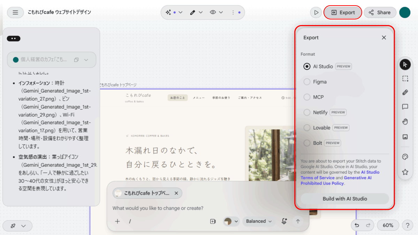This screenshot has height=235, width=418.
Task: Open the palette theme tool
Action: click(x=405, y=157)
